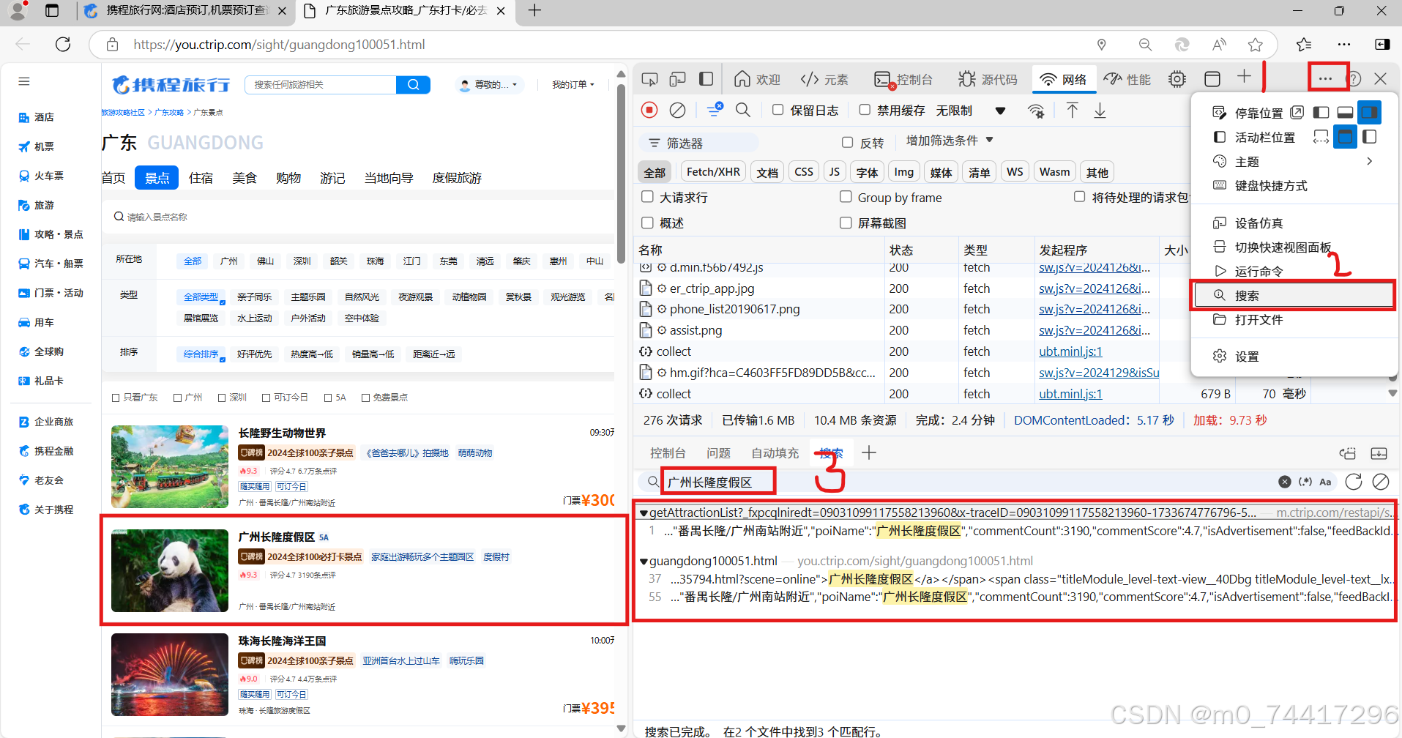1402x738 pixels.
Task: Open the network search magnifier icon
Action: pos(743,110)
